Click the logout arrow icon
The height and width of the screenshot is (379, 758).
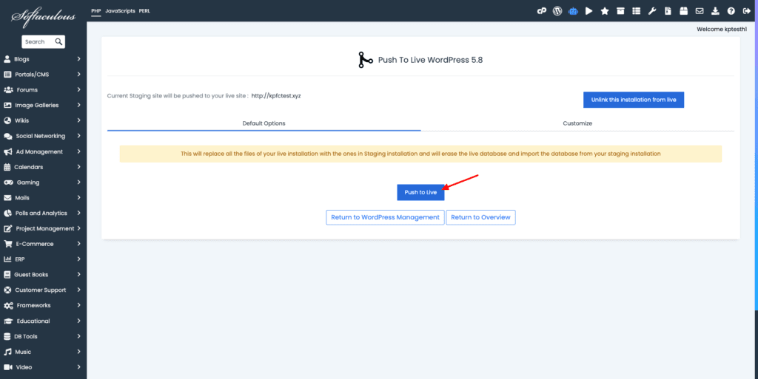(746, 11)
